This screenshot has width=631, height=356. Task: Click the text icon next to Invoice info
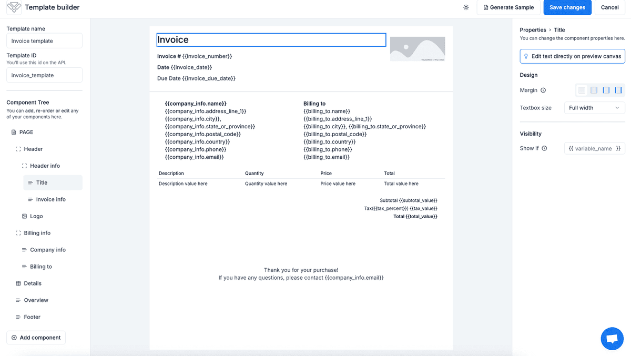click(30, 199)
